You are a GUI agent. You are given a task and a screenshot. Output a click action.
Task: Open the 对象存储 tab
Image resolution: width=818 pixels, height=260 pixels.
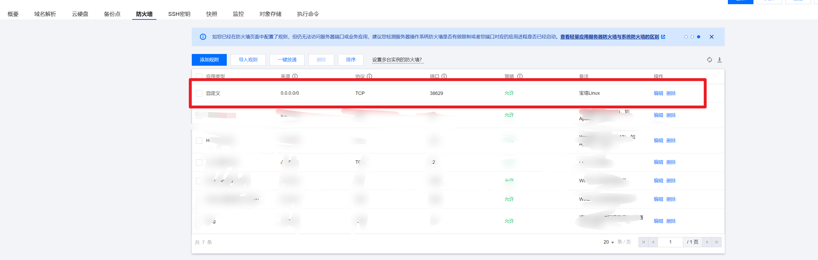point(270,14)
